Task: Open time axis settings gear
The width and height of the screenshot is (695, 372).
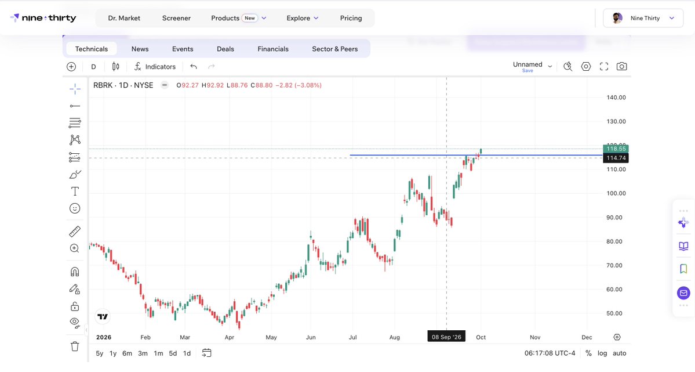Action: pyautogui.click(x=617, y=337)
